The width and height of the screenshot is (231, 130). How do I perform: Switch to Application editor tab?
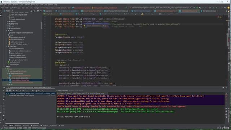tap(48, 11)
